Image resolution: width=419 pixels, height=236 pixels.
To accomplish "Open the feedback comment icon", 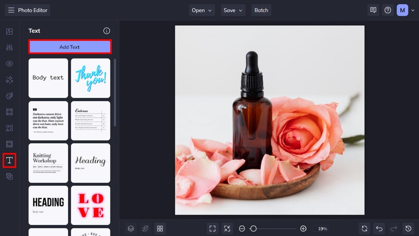I will click(x=373, y=10).
